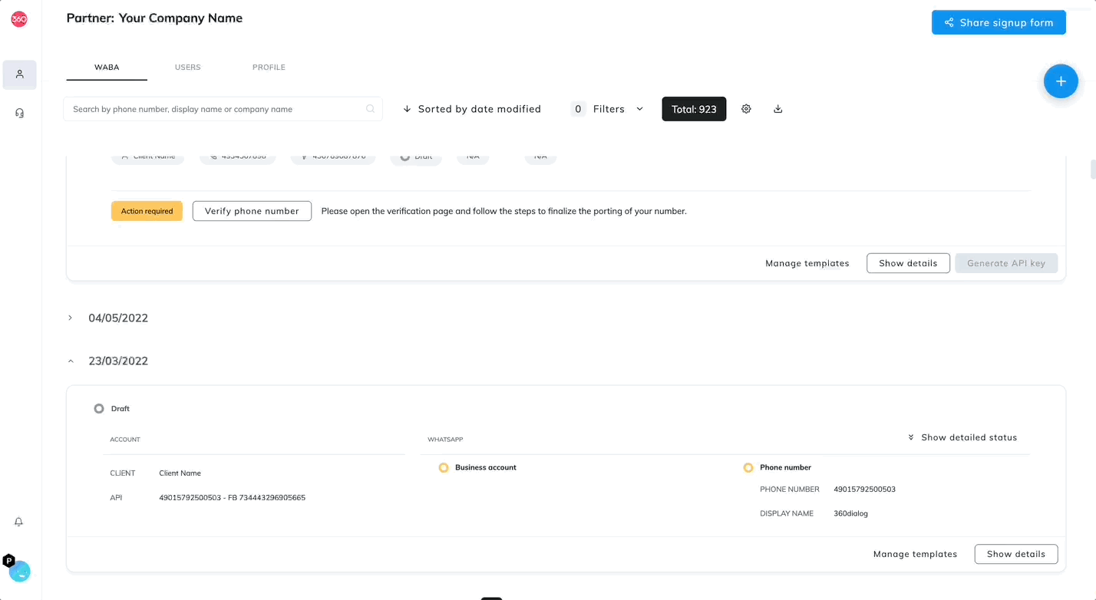Viewport: 1096px width, 600px height.
Task: Open the 360dialog logo home
Action: [x=19, y=19]
